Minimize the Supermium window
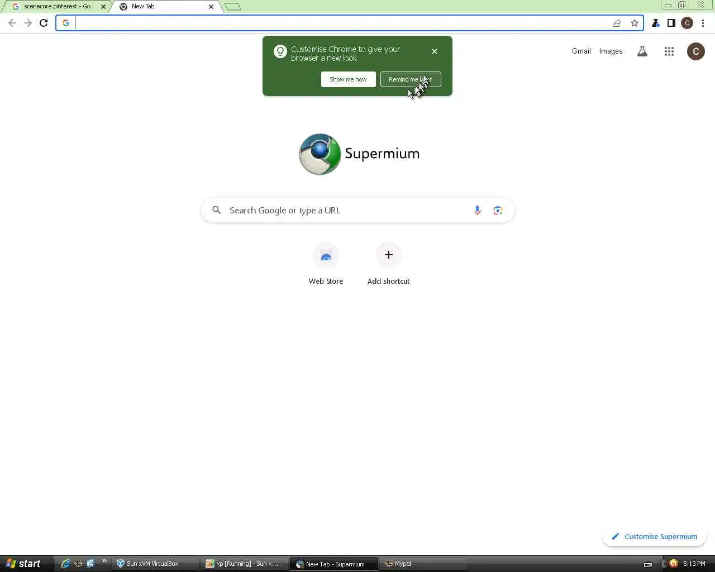 click(668, 5)
